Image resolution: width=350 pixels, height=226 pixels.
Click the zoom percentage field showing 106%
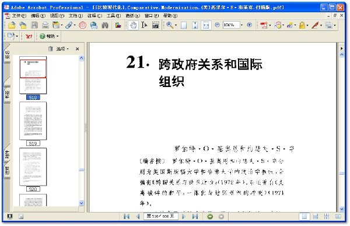click(x=231, y=25)
